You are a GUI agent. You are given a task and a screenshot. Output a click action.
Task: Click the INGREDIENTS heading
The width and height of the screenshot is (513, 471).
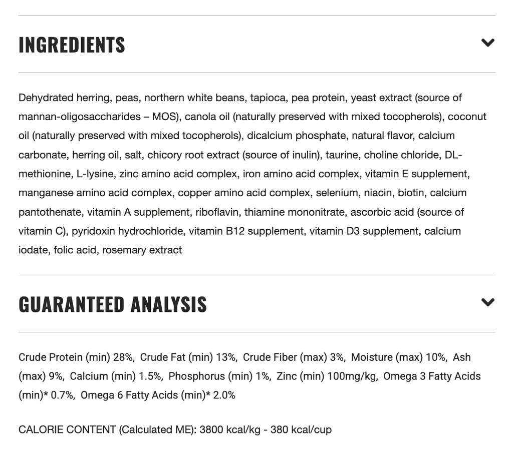coord(72,45)
